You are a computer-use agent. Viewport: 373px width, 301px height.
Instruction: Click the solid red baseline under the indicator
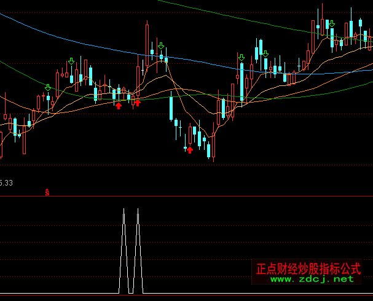pos(184,295)
